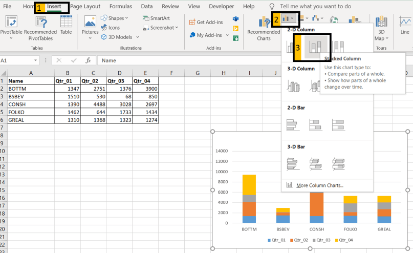Open the PivotTable tool

click(x=11, y=28)
